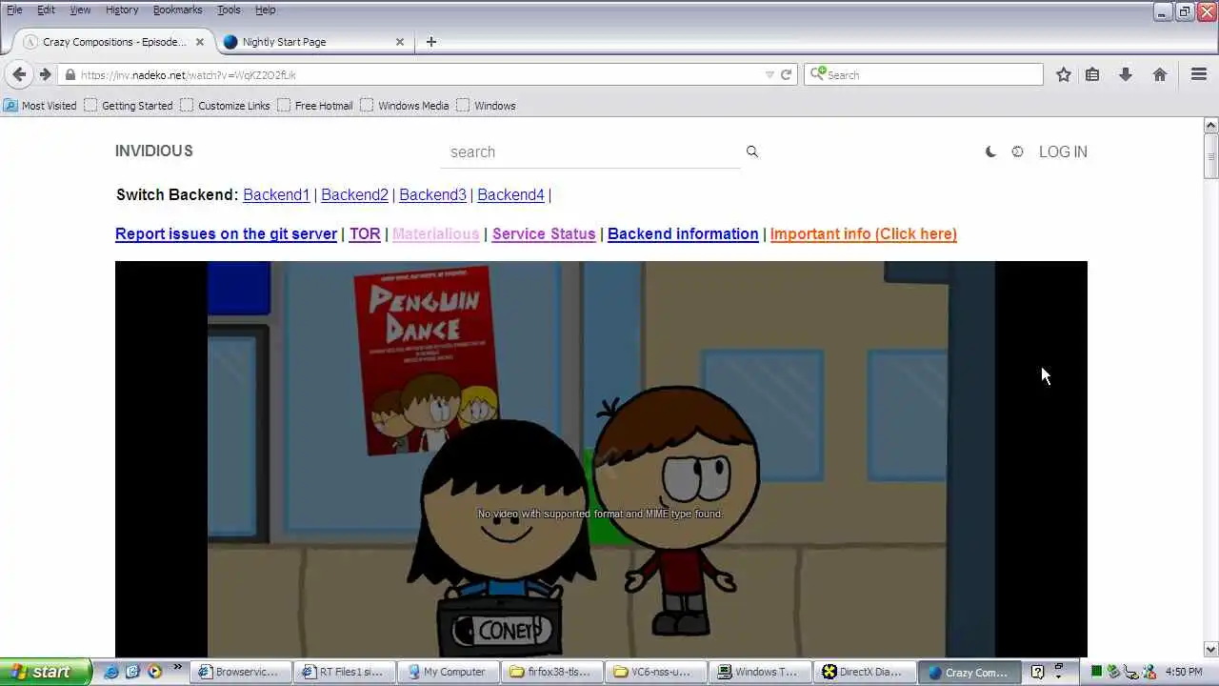Open the History menu

(122, 10)
